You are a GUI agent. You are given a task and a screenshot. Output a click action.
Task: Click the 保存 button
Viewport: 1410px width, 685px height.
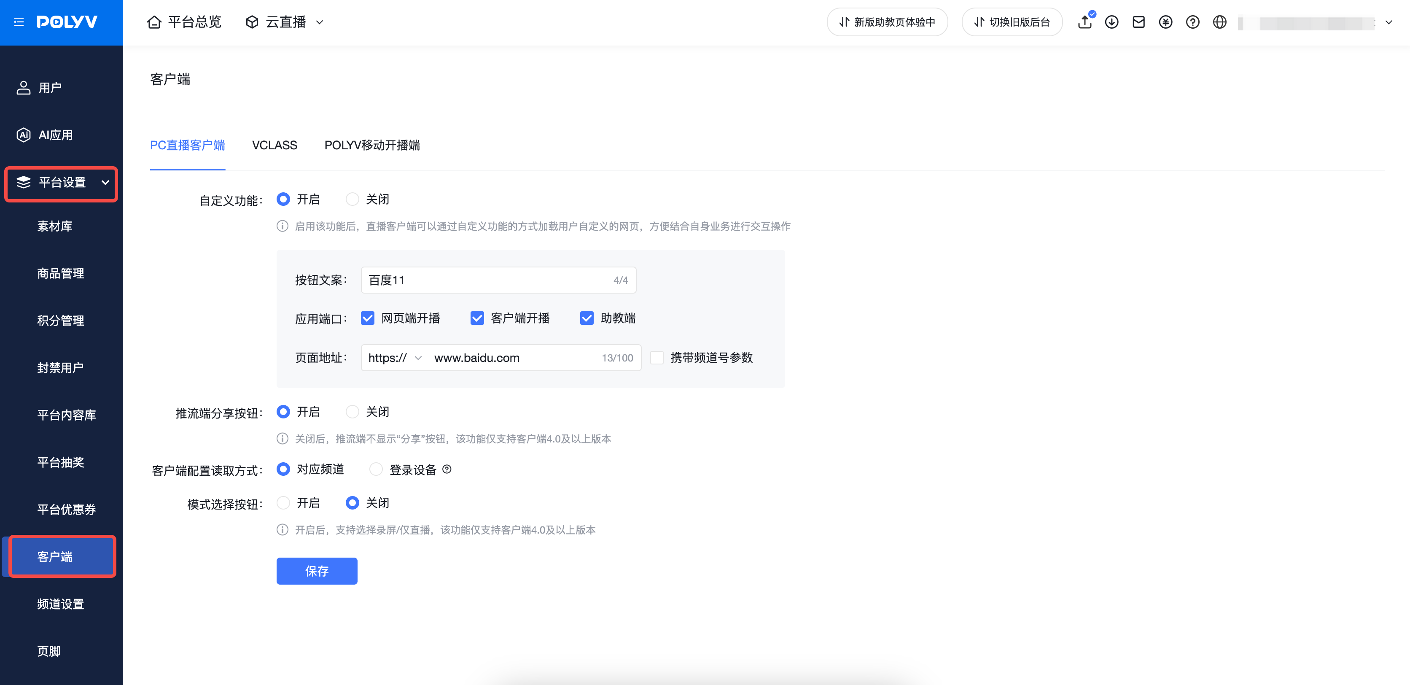pyautogui.click(x=316, y=571)
